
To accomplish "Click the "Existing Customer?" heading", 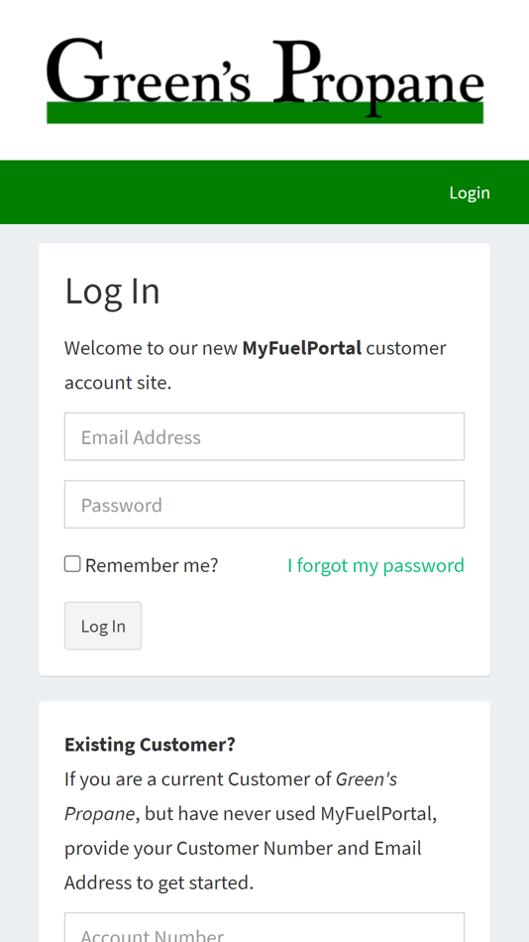I will click(151, 745).
